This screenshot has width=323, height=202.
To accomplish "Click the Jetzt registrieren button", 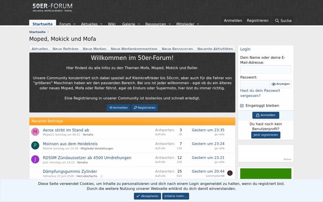I will (266, 135).
